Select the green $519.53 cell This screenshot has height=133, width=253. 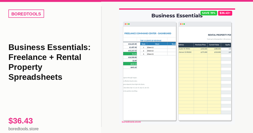(x=130, y=64)
